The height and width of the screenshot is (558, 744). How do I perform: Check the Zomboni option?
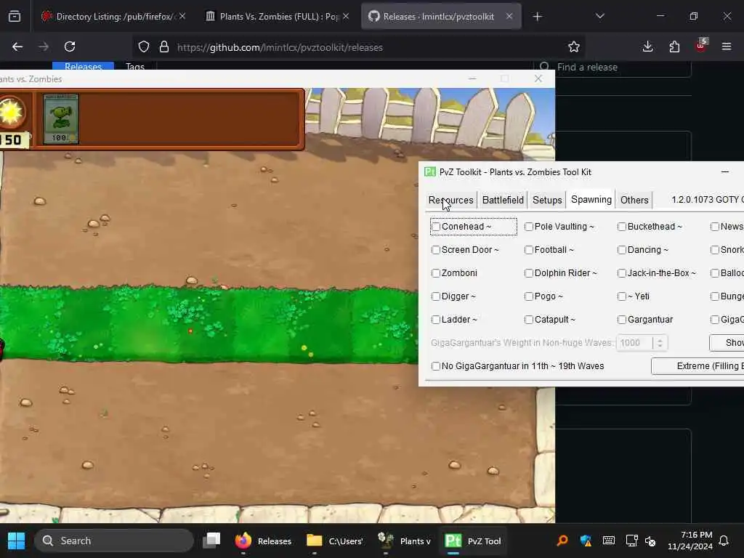(x=436, y=273)
